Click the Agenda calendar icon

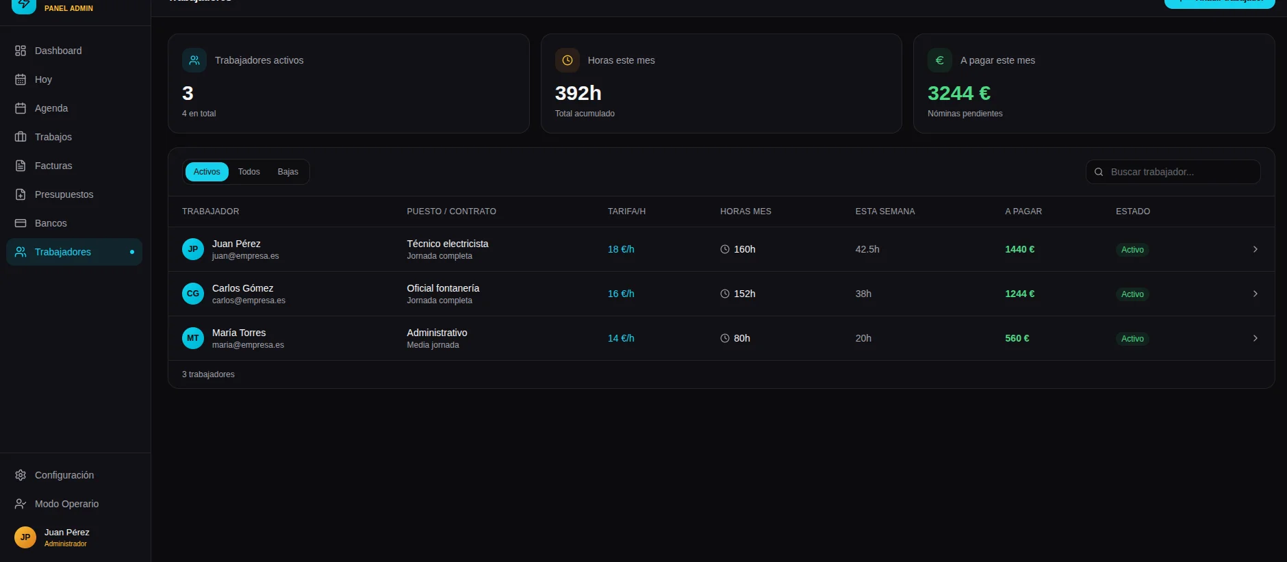(x=21, y=108)
